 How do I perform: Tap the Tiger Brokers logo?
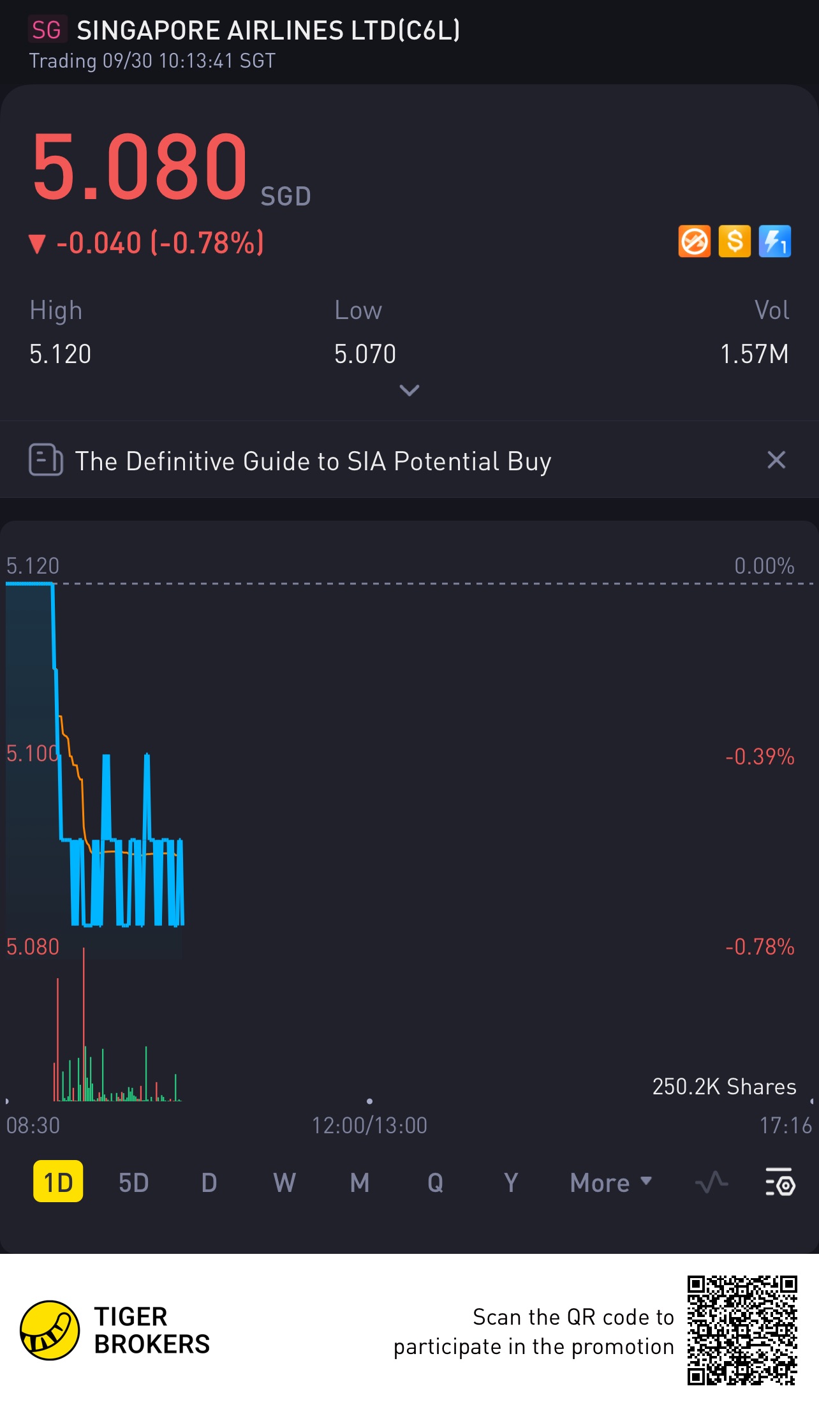(50, 1330)
